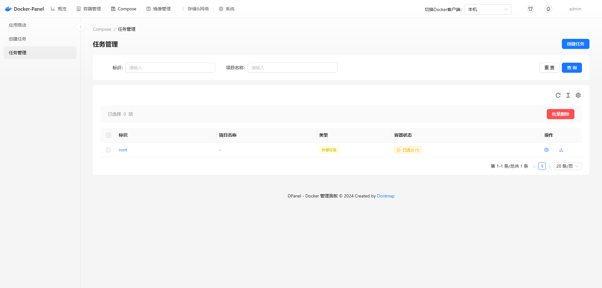Go to 容器管理 in top navigation
602x288 pixels.
[x=89, y=9]
